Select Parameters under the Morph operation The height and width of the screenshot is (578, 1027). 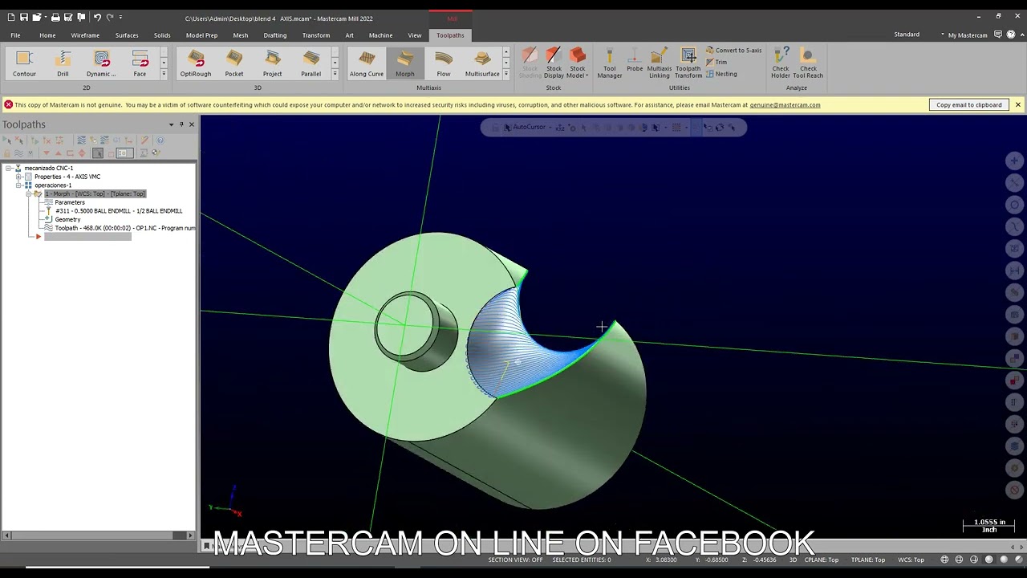70,202
